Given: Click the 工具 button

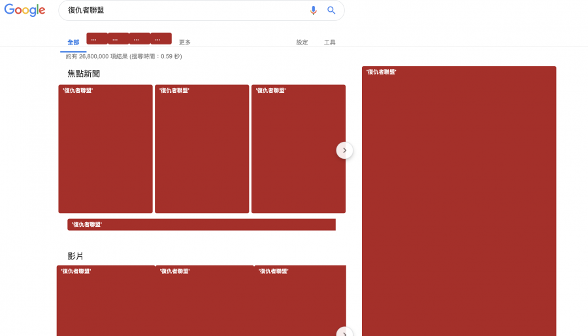Looking at the screenshot, I should coord(330,42).
